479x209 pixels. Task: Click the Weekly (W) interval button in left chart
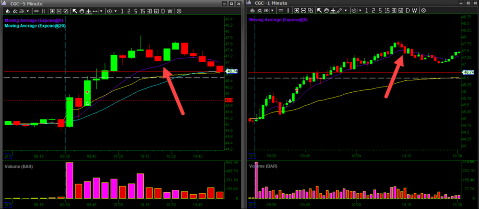pyautogui.click(x=170, y=11)
